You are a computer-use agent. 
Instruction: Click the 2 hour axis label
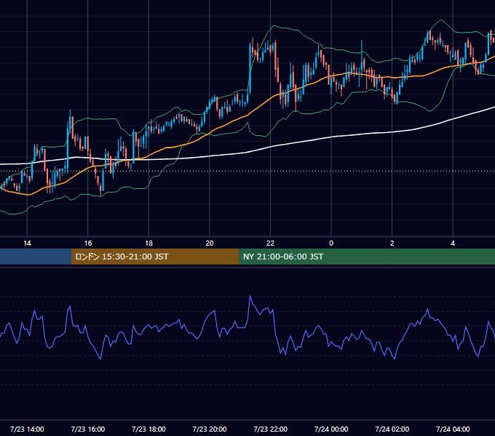[x=392, y=243]
